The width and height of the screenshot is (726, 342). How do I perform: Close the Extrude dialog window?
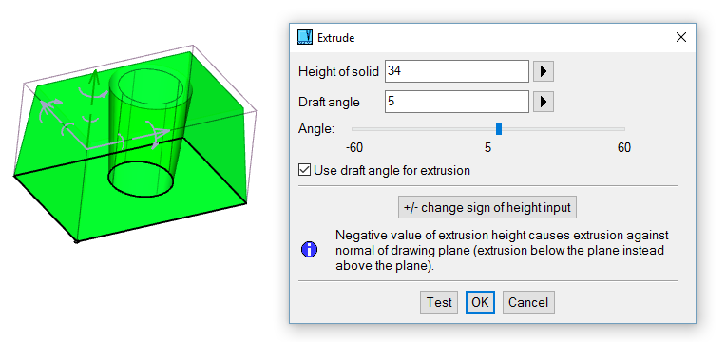pyautogui.click(x=681, y=37)
